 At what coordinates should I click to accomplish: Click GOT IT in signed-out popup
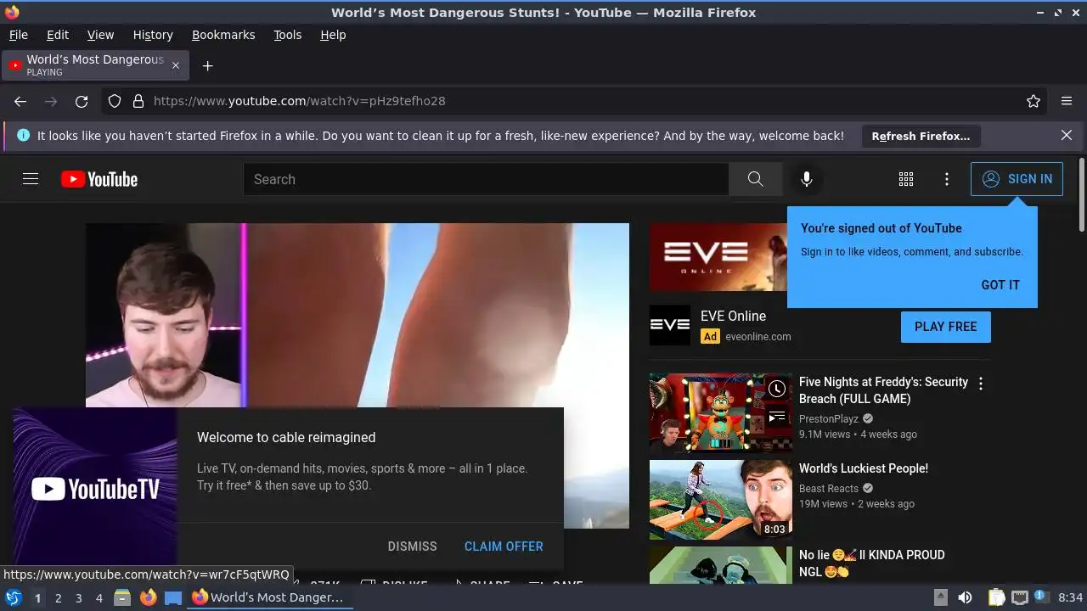[1000, 285]
